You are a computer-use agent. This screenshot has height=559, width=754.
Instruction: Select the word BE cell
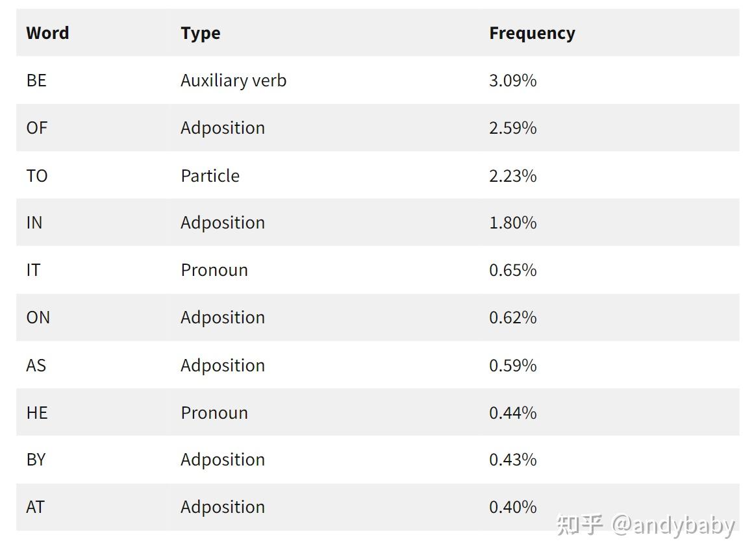click(x=36, y=81)
